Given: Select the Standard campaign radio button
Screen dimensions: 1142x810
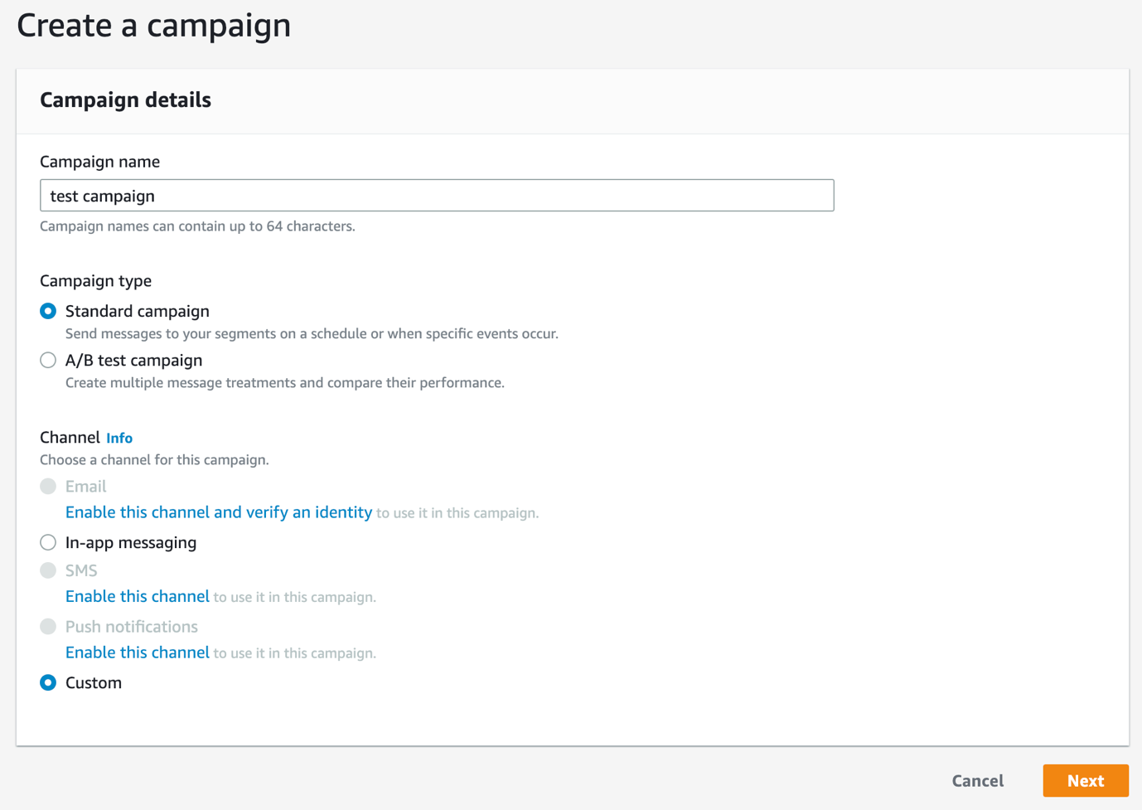Looking at the screenshot, I should point(48,312).
